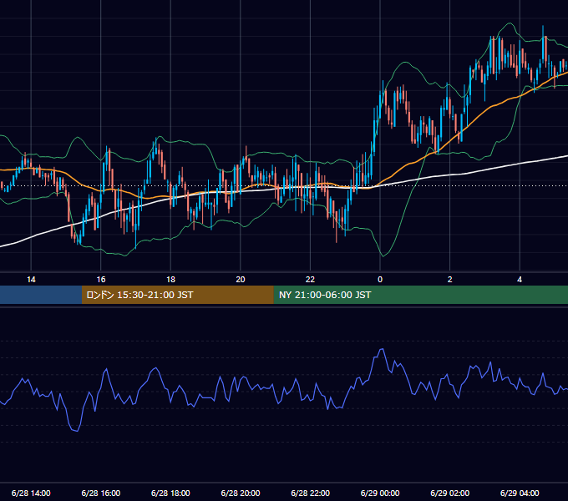This screenshot has height=501, width=568.
Task: Click the blue session bar before ロンドン
Action: [41, 295]
